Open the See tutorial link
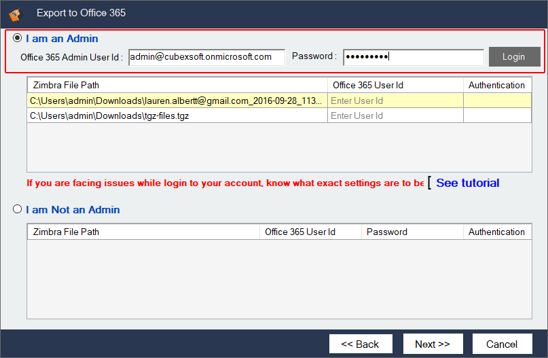Image resolution: width=548 pixels, height=358 pixels. (x=467, y=183)
